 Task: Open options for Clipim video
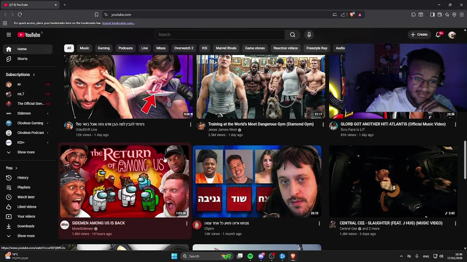click(319, 223)
